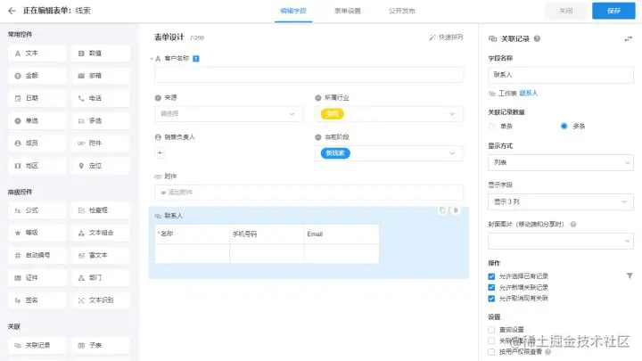Open the 联系人 worksheet link
Viewport: 642px width, 361px height.
click(528, 94)
